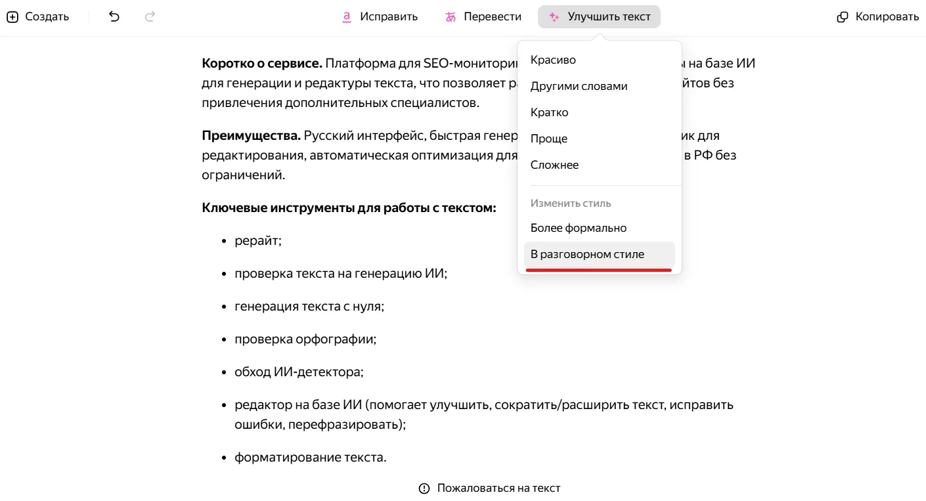This screenshot has width=926, height=501.
Task: Click the Исправить spell-check icon
Action: 347,17
